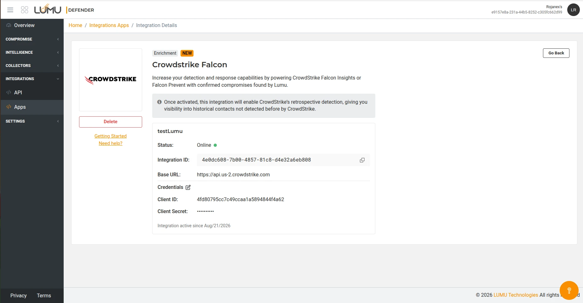Edit credentials with the pencil icon
583x303 pixels.
[188, 187]
